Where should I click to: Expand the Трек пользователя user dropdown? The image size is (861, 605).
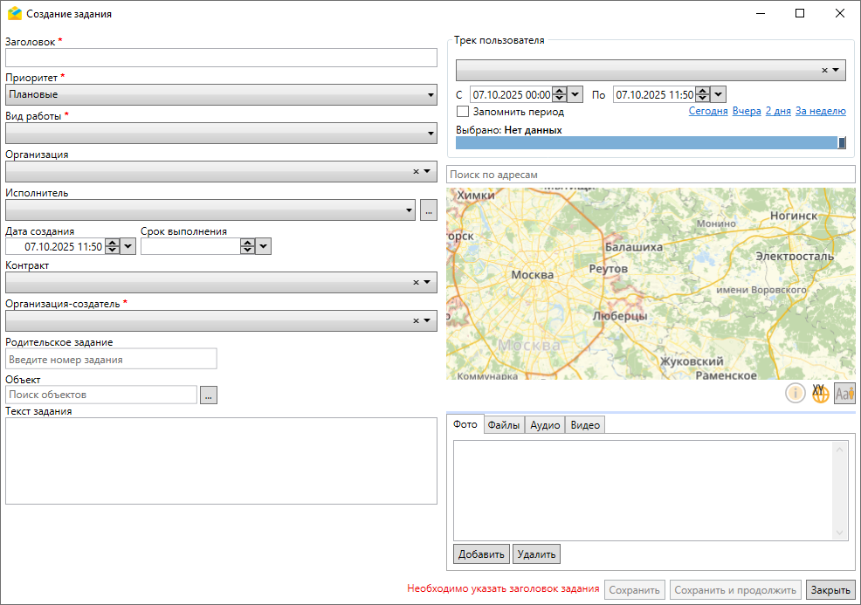(836, 70)
